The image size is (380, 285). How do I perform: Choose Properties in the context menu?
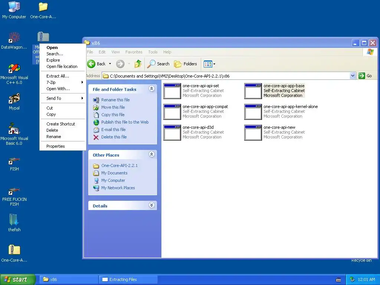pyautogui.click(x=63, y=146)
